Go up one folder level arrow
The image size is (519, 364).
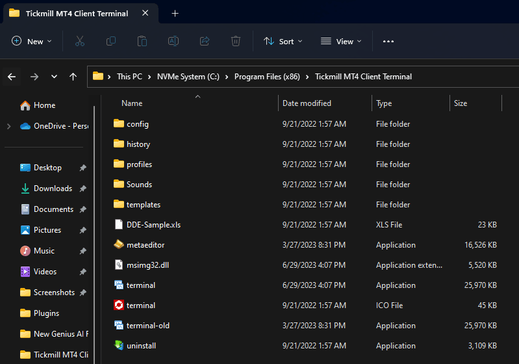(x=73, y=77)
